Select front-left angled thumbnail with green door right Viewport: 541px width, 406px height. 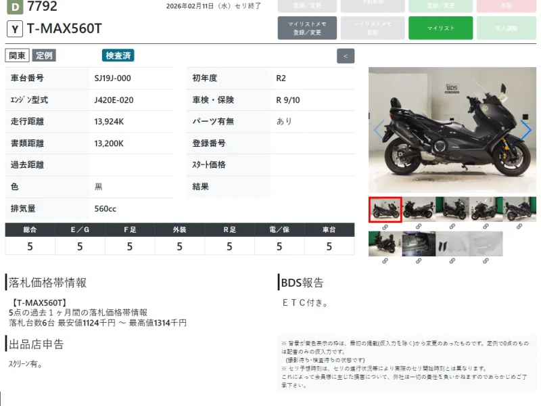[486, 209]
